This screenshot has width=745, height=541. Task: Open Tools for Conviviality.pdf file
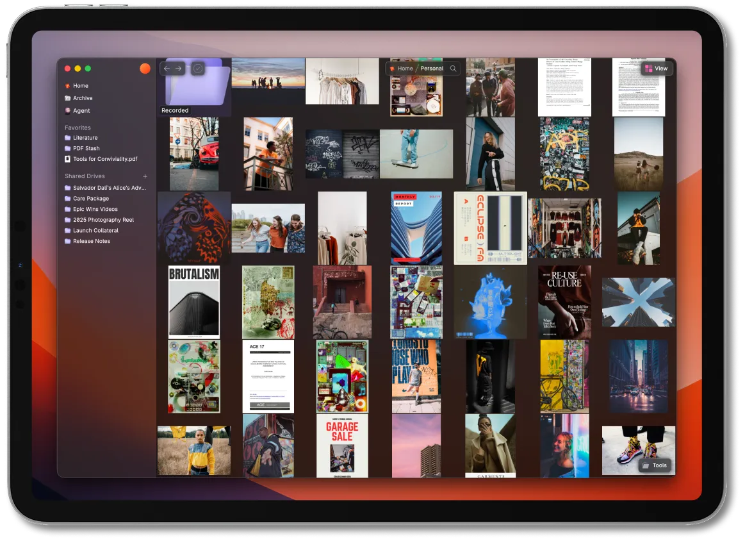104,159
